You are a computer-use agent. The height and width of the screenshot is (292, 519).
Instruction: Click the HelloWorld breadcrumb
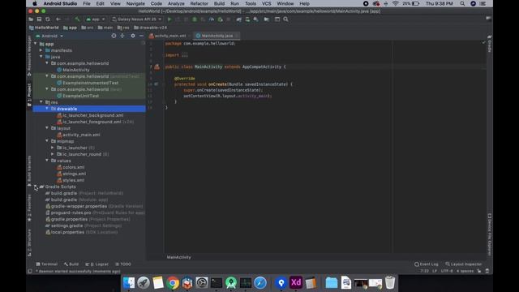(x=44, y=28)
